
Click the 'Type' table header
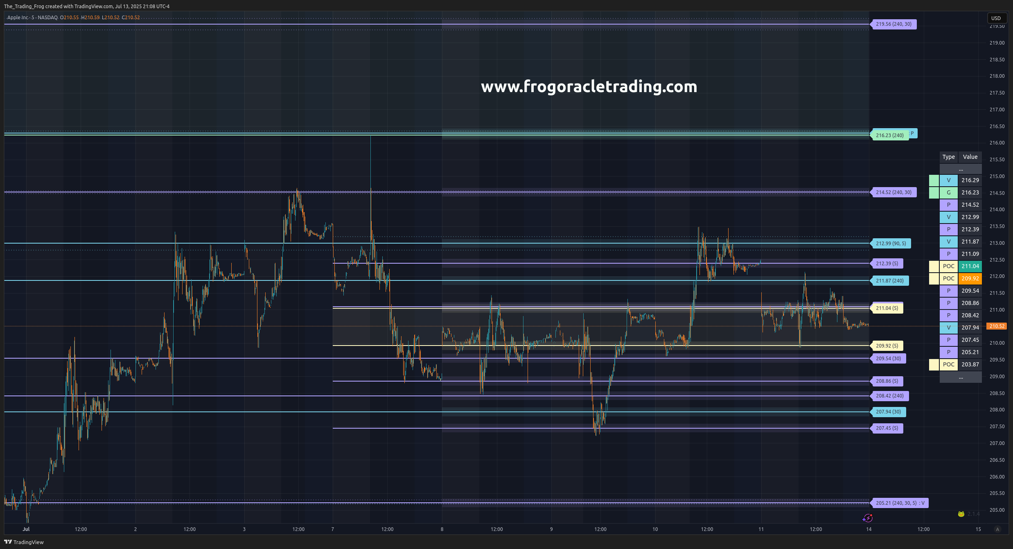point(948,157)
